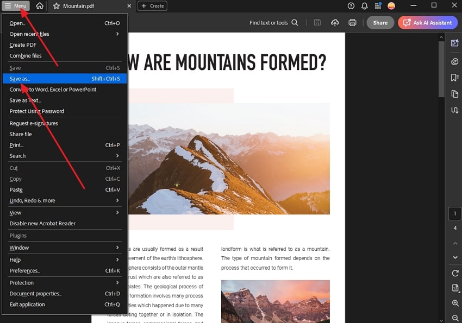Click the vertical scrollbar thumb
The height and width of the screenshot is (323, 462).
click(441, 69)
